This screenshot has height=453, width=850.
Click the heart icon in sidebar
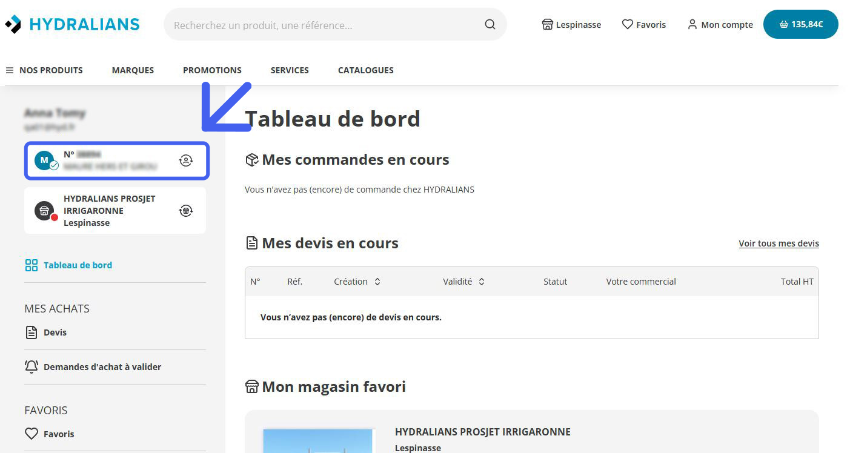point(32,434)
